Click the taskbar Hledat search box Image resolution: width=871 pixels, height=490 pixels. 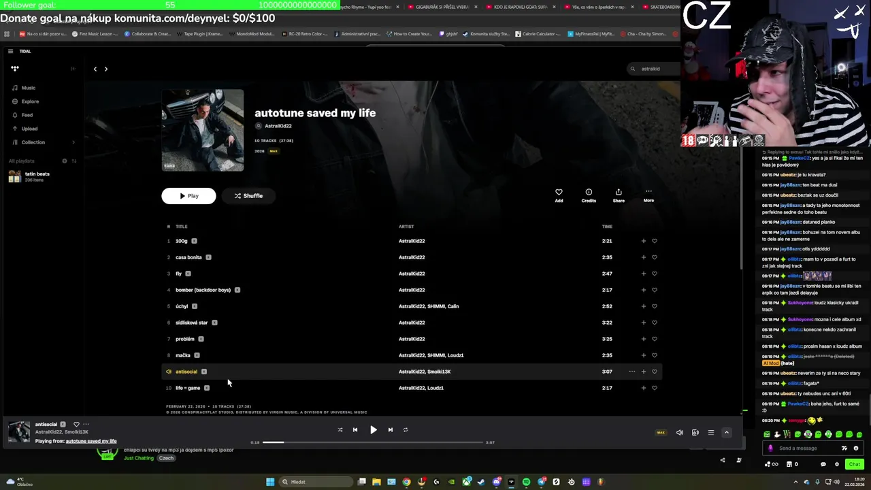click(315, 482)
